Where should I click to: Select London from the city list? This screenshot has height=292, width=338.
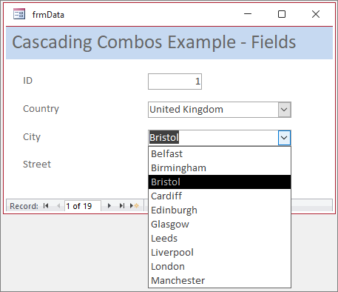[220, 267]
